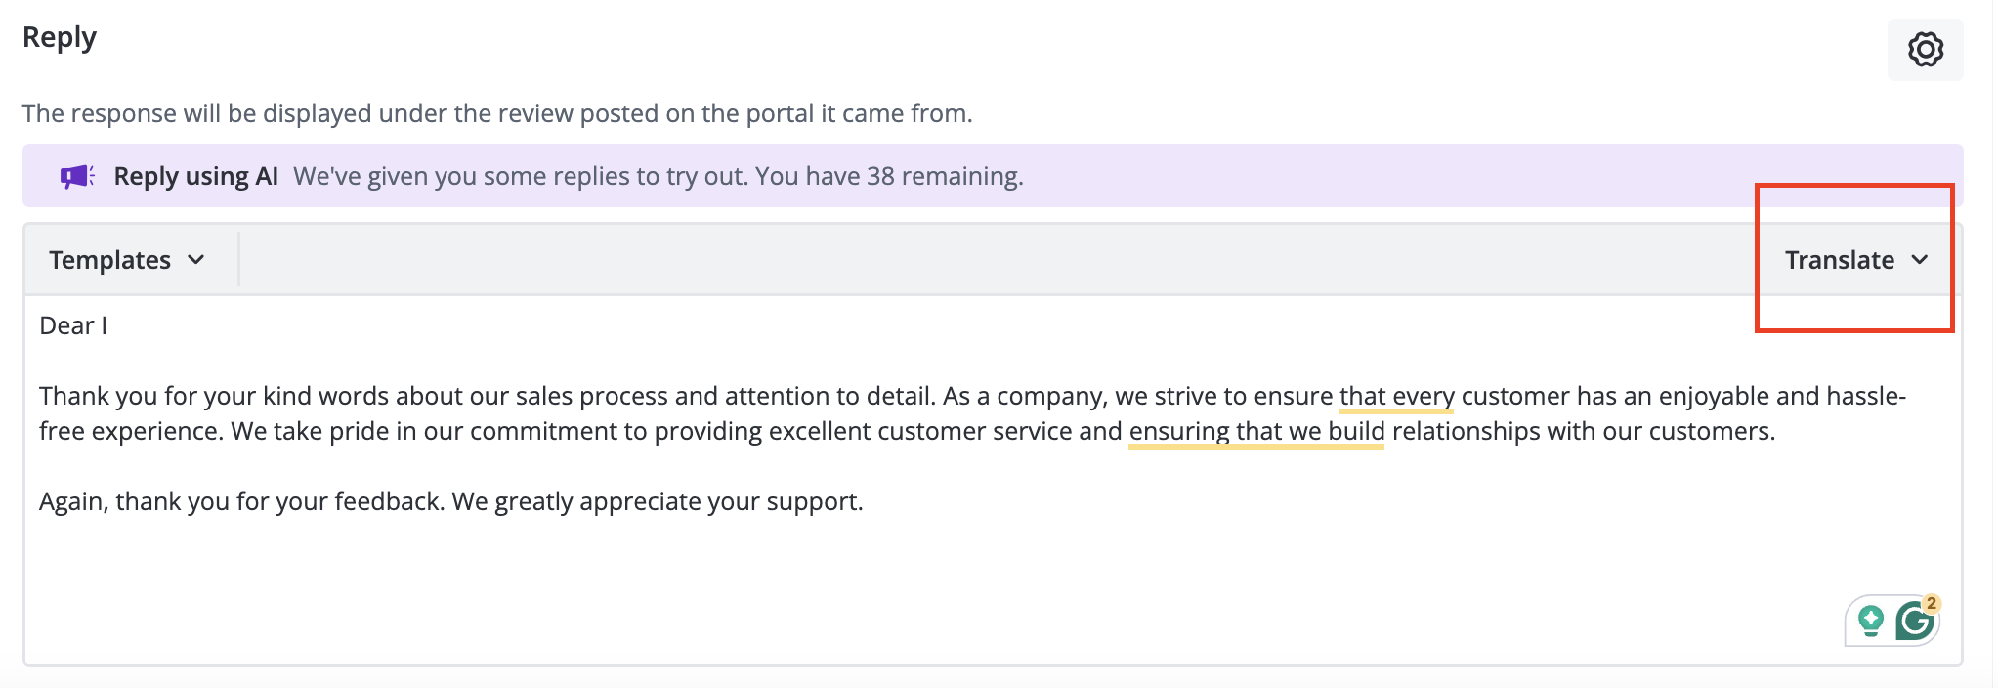Click the chevron arrow beside Translate

point(1919,260)
